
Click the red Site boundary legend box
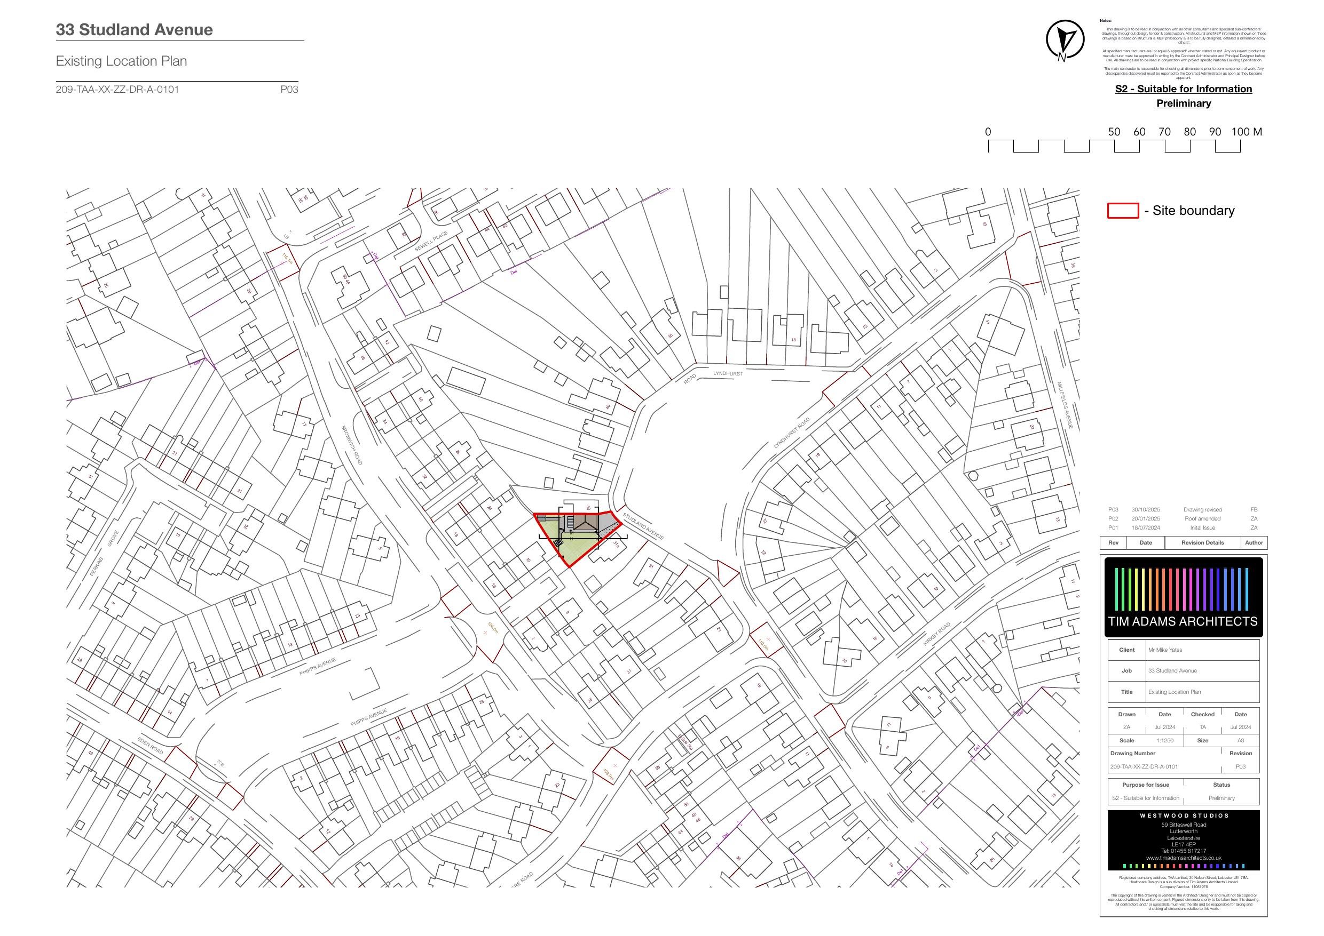1123,211
